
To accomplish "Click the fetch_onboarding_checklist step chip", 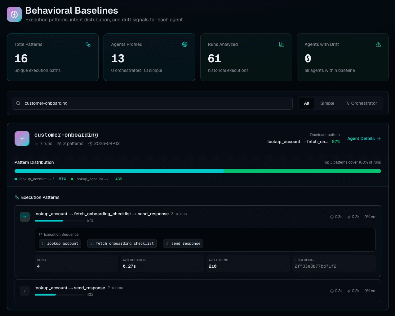I will (122, 244).
